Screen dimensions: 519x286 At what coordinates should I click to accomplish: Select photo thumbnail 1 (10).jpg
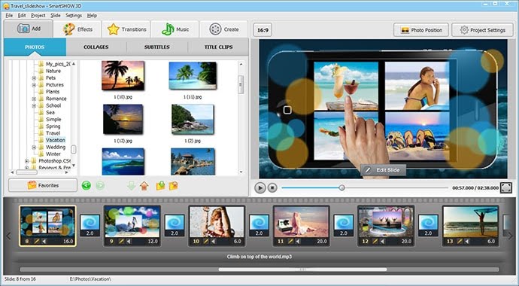coord(123,75)
